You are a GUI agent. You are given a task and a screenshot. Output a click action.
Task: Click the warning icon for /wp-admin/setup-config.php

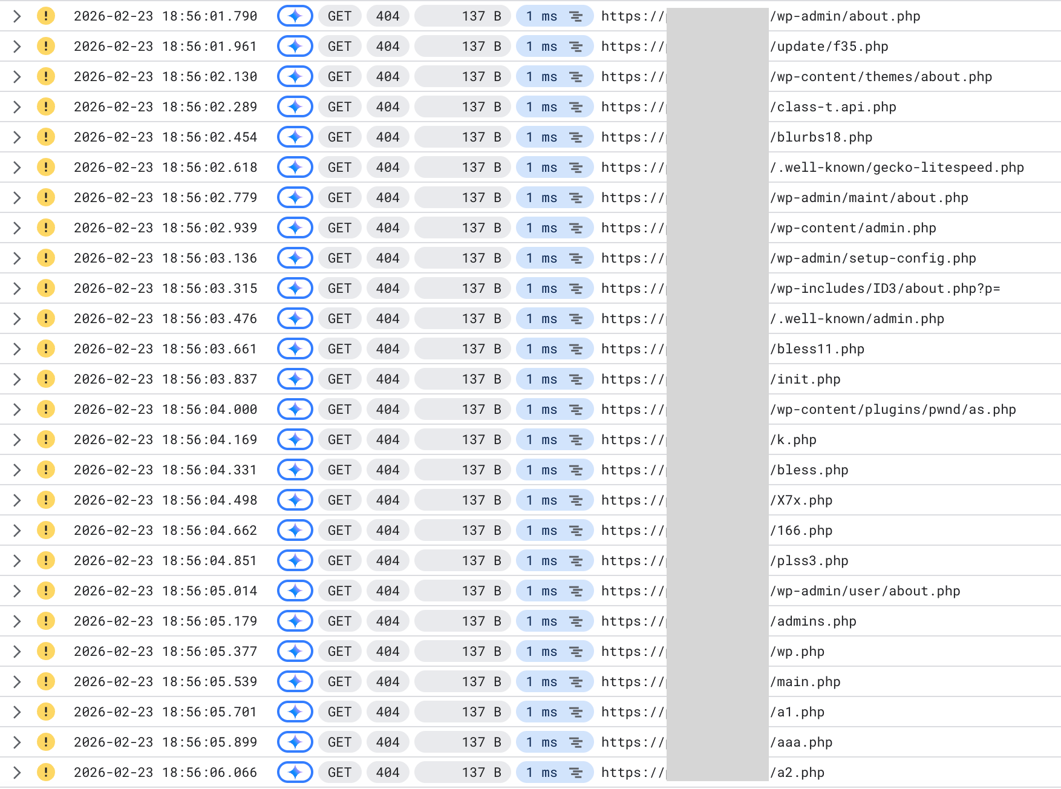tap(45, 258)
